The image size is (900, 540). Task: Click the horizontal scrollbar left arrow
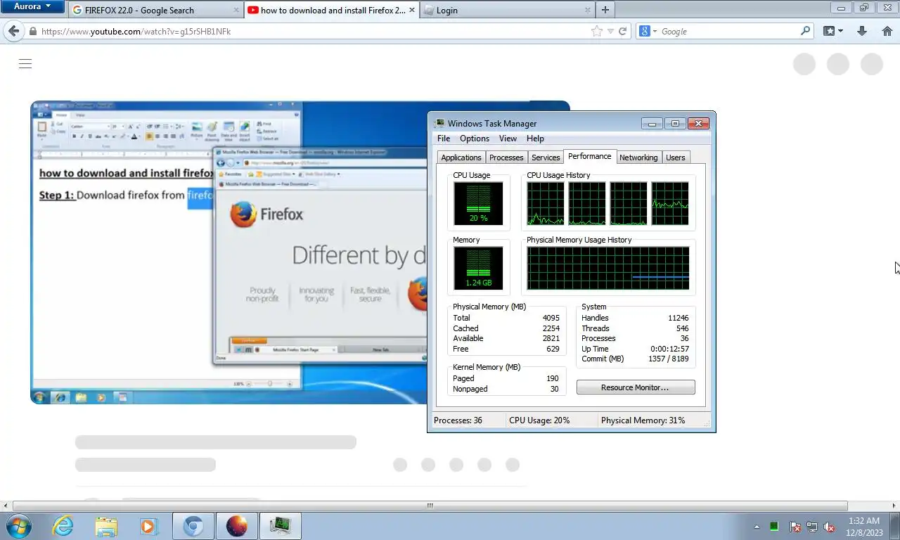6,506
